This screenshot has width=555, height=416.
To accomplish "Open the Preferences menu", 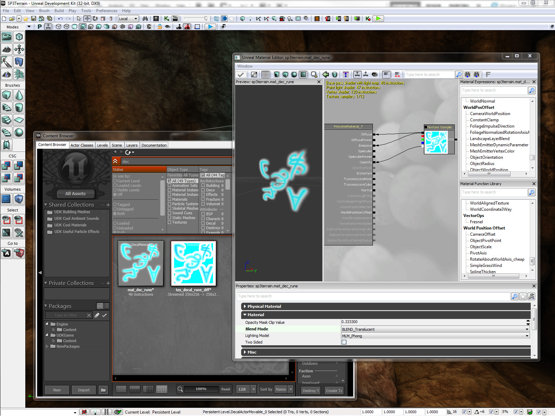I will (106, 11).
